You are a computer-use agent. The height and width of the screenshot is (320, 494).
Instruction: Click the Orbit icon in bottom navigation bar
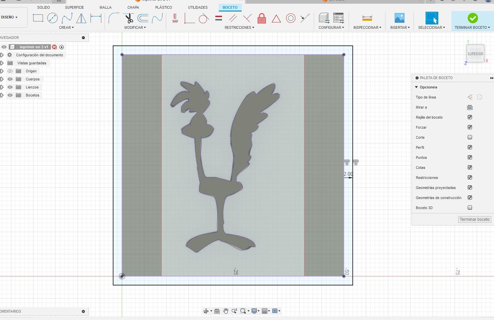[206, 311]
